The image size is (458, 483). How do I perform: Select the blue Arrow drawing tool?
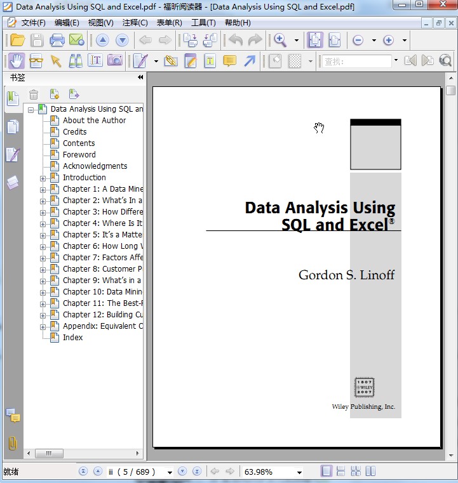point(250,60)
